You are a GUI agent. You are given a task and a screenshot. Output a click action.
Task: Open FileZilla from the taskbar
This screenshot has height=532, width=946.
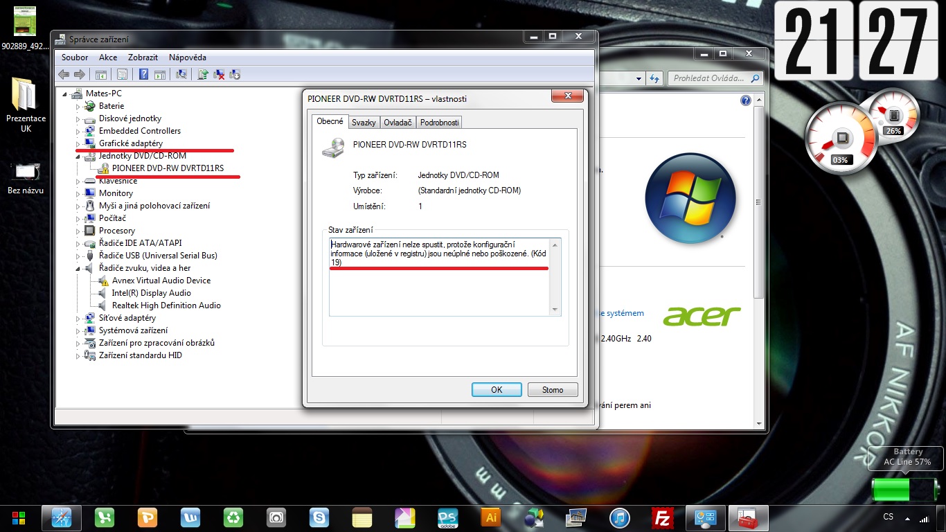(663, 517)
